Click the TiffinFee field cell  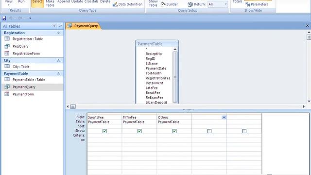tap(139, 117)
